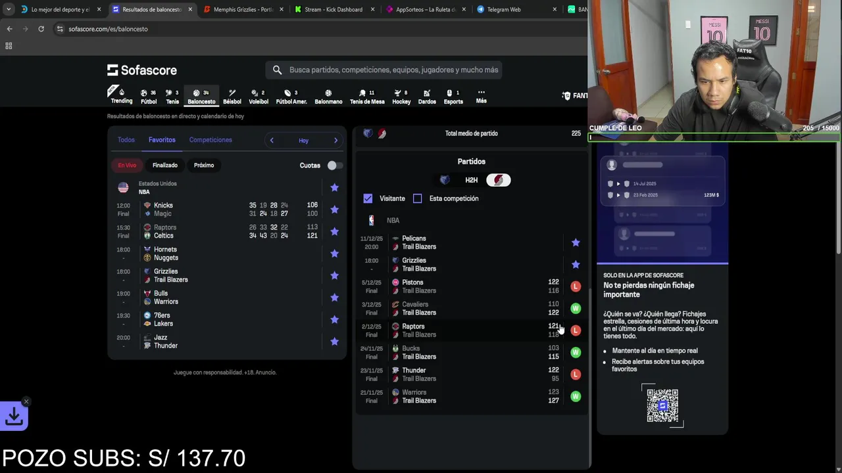Go back in browser
This screenshot has height=473, width=842.
[9, 29]
